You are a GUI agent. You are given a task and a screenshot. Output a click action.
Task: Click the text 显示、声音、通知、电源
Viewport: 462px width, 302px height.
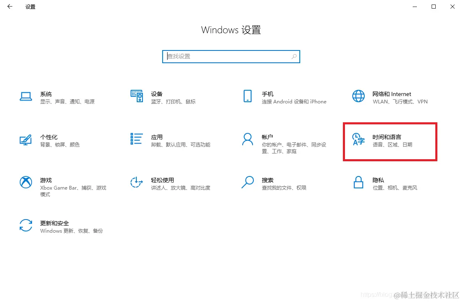point(67,101)
